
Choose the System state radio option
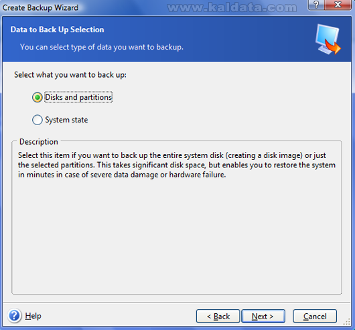coord(37,120)
